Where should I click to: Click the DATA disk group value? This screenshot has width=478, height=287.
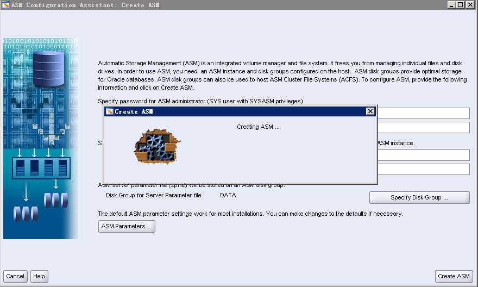(x=228, y=195)
